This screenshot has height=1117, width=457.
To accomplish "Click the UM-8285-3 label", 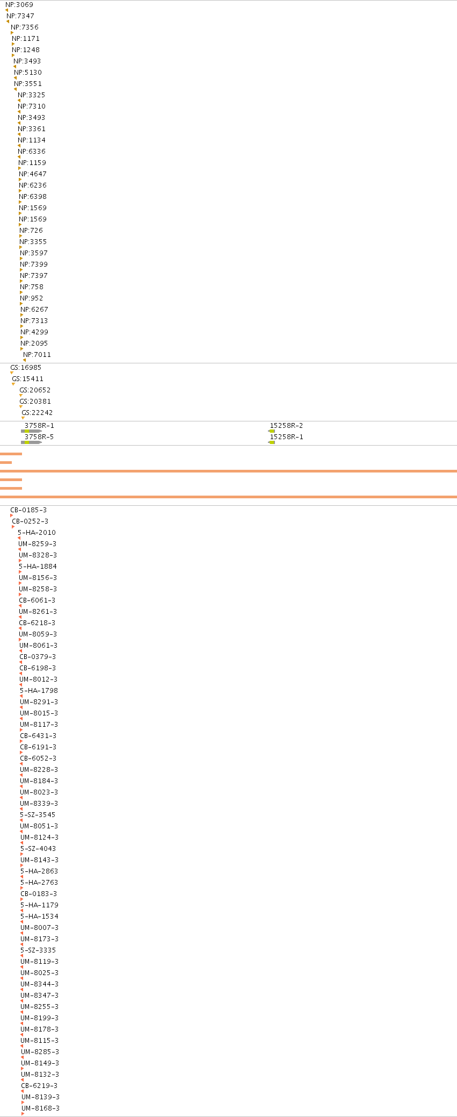I will [x=40, y=1052].
